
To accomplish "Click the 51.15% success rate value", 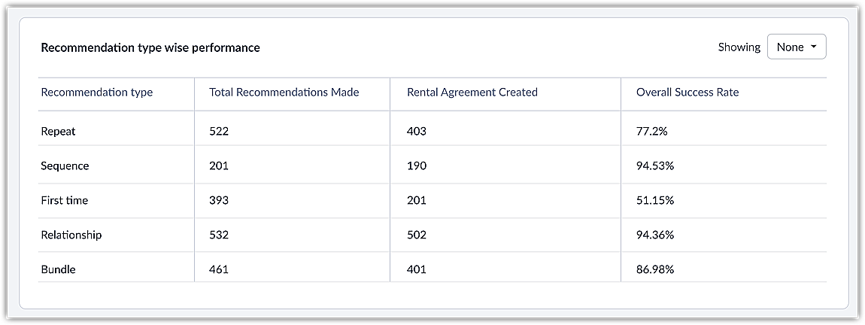I will point(655,200).
